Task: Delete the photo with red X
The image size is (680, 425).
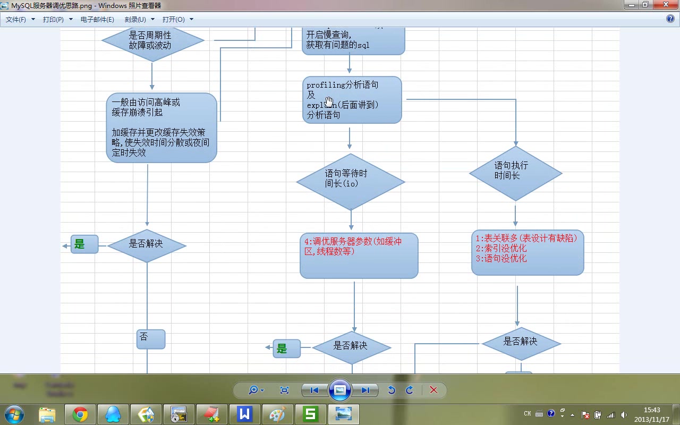Action: click(433, 390)
